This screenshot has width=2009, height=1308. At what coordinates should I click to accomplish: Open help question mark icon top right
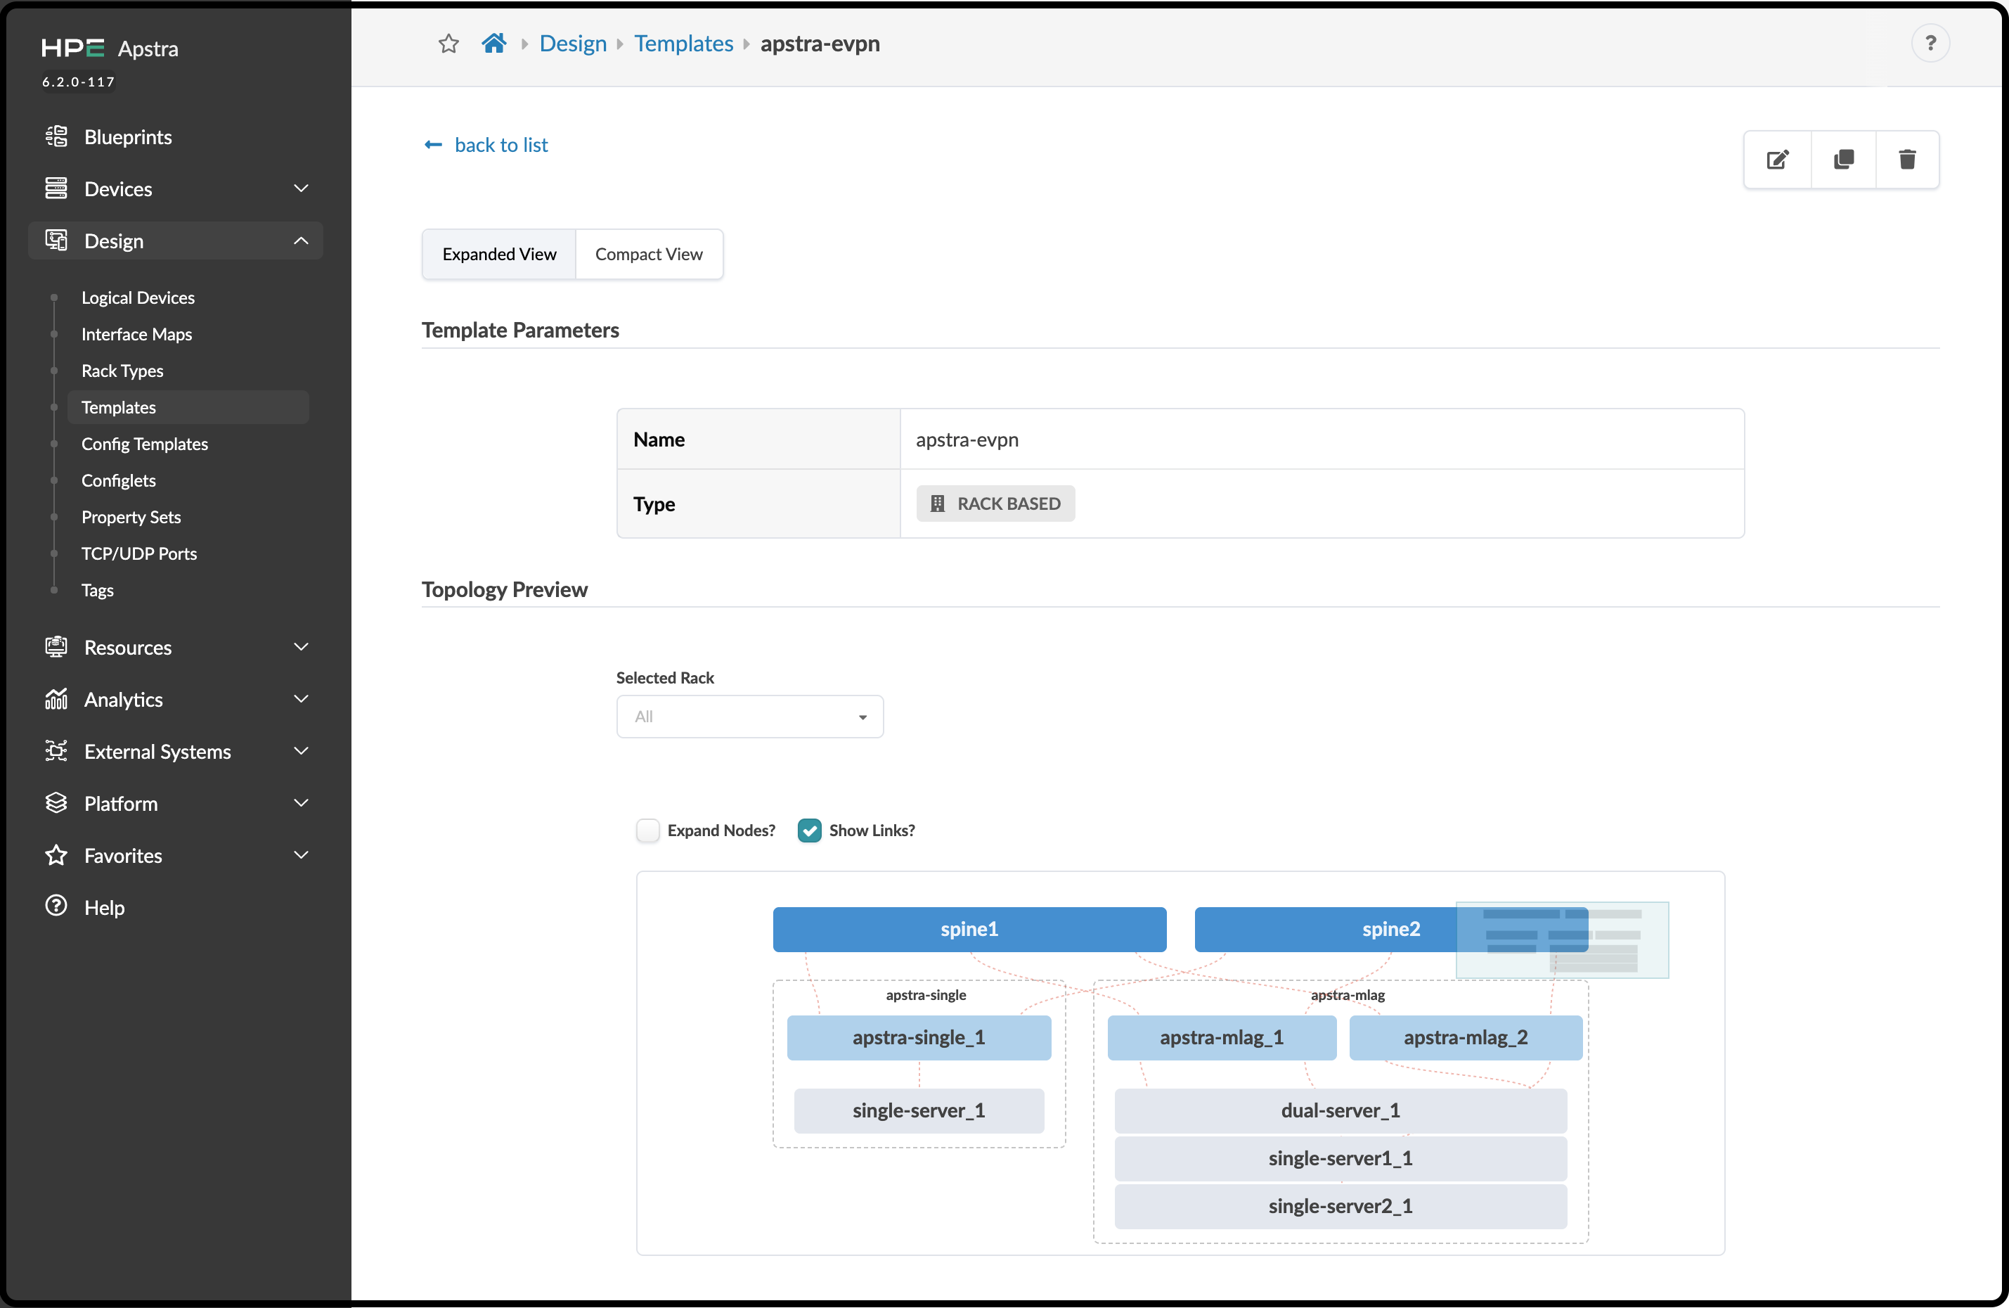[1930, 43]
